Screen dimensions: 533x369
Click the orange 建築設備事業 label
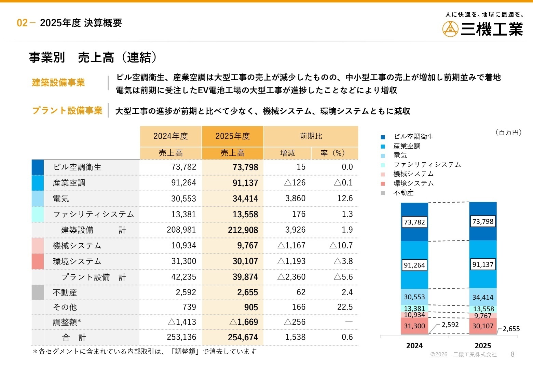coord(58,83)
